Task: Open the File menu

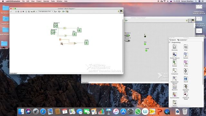Action: pos(23,1)
